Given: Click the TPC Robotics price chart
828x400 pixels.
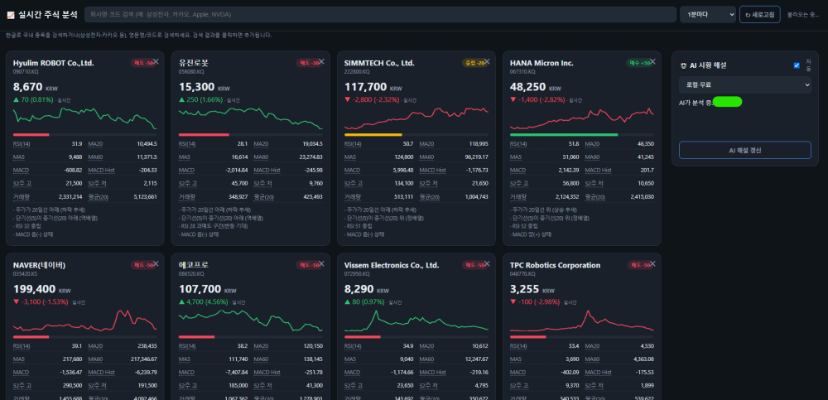Looking at the screenshot, I should pos(582,320).
